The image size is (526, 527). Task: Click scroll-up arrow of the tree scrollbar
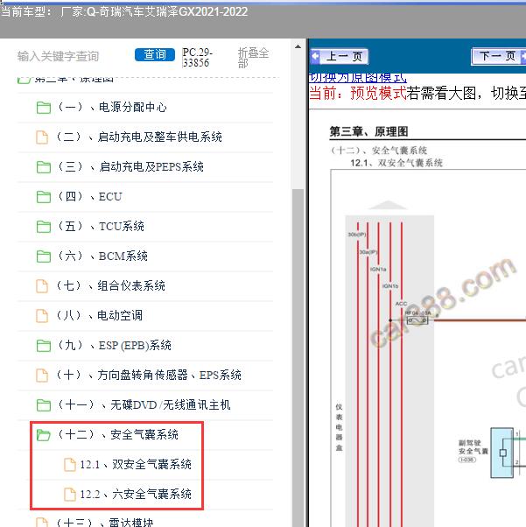298,46
